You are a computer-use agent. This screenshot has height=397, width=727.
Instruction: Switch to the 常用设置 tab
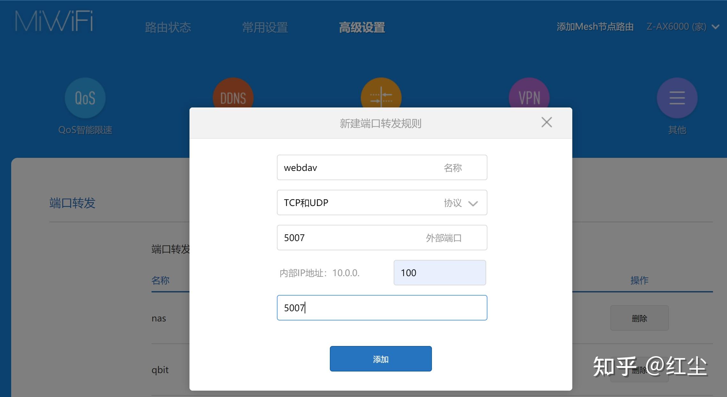266,27
